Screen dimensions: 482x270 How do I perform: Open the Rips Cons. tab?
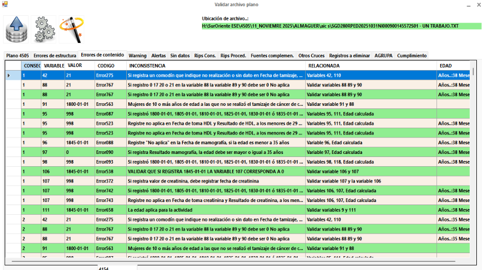(205, 56)
